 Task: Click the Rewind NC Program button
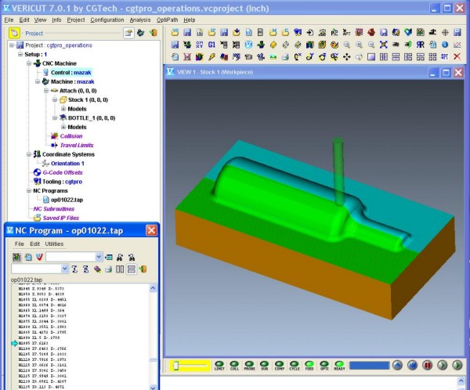click(x=413, y=366)
